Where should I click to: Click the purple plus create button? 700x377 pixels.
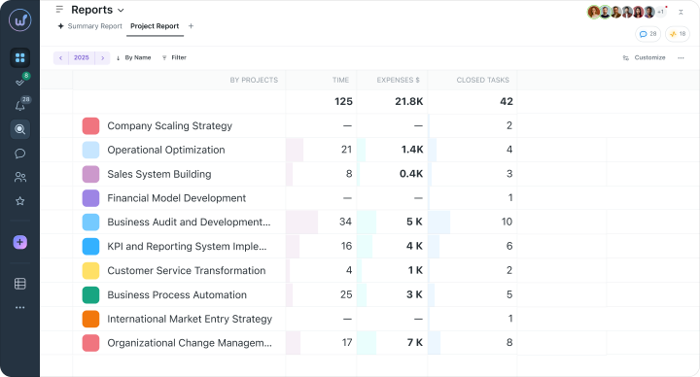[20, 242]
